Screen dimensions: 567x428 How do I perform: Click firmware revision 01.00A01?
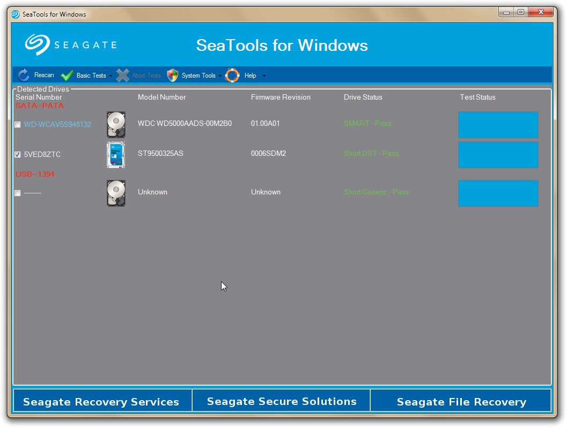coord(265,124)
